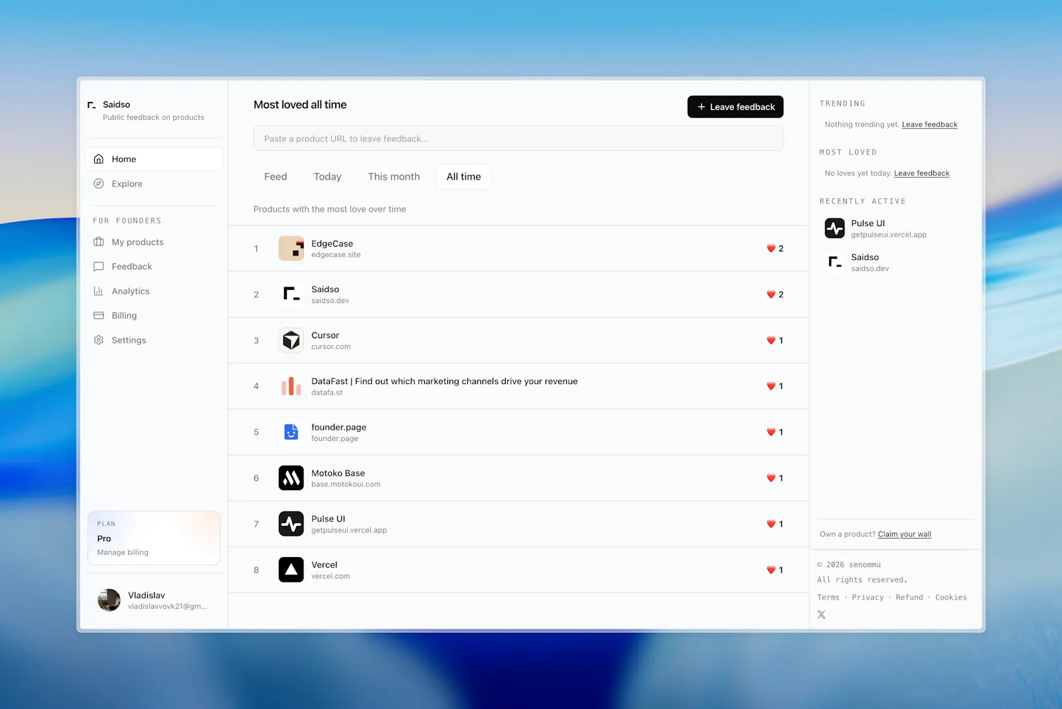The image size is (1062, 709).
Task: Click the founder.page product name
Action: coord(339,427)
